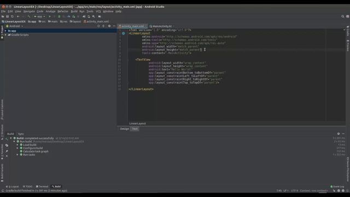The width and height of the screenshot is (350, 197).
Task: Open the Navigate menu
Action: (x=29, y=11)
